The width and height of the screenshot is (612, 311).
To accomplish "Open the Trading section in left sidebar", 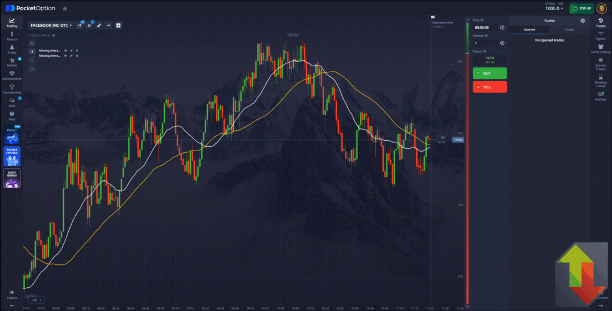I will [x=12, y=23].
